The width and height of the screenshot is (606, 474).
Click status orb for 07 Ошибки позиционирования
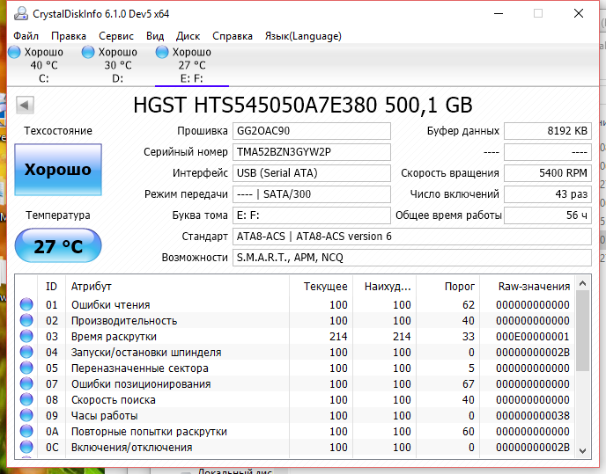pyautogui.click(x=26, y=383)
